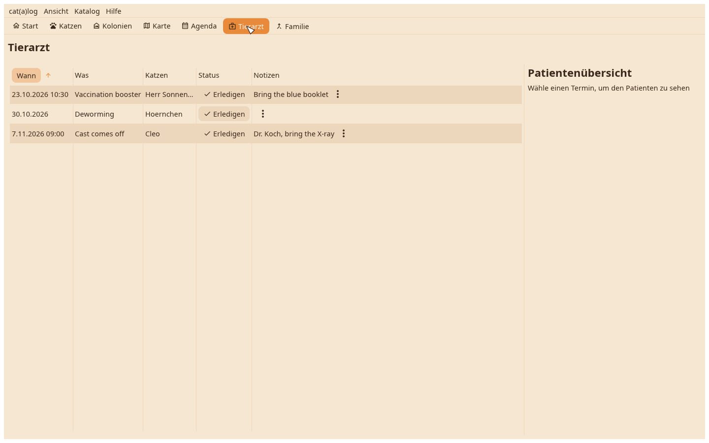The image size is (709, 443).
Task: Click the note Bring the blue booklet
Action: pyautogui.click(x=291, y=94)
